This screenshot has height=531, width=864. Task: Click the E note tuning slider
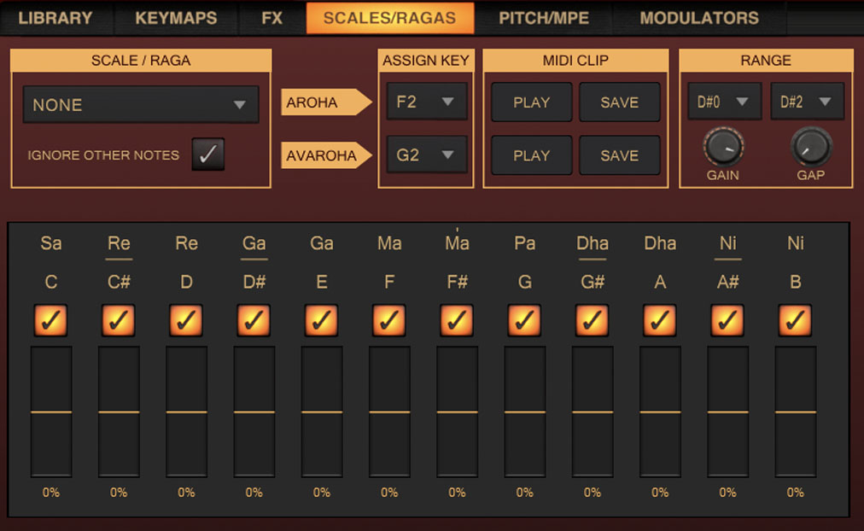pyautogui.click(x=322, y=411)
